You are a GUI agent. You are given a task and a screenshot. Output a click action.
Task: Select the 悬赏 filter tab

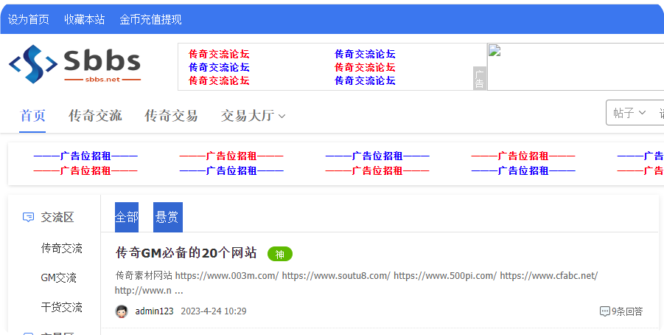[167, 217]
